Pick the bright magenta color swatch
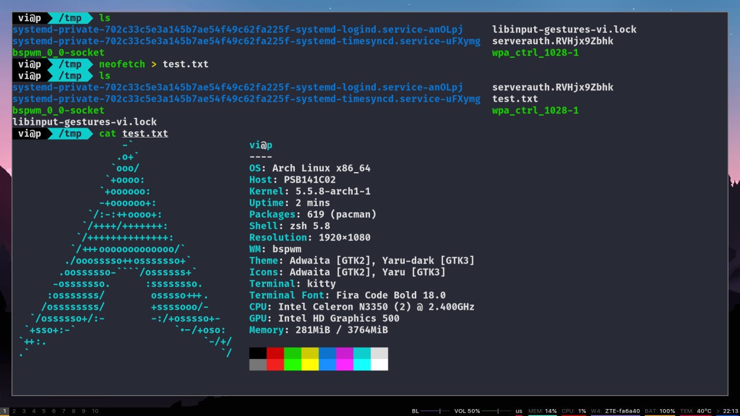The width and height of the screenshot is (740, 416). [345, 365]
